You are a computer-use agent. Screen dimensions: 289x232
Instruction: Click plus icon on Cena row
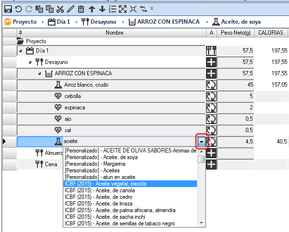(211, 164)
